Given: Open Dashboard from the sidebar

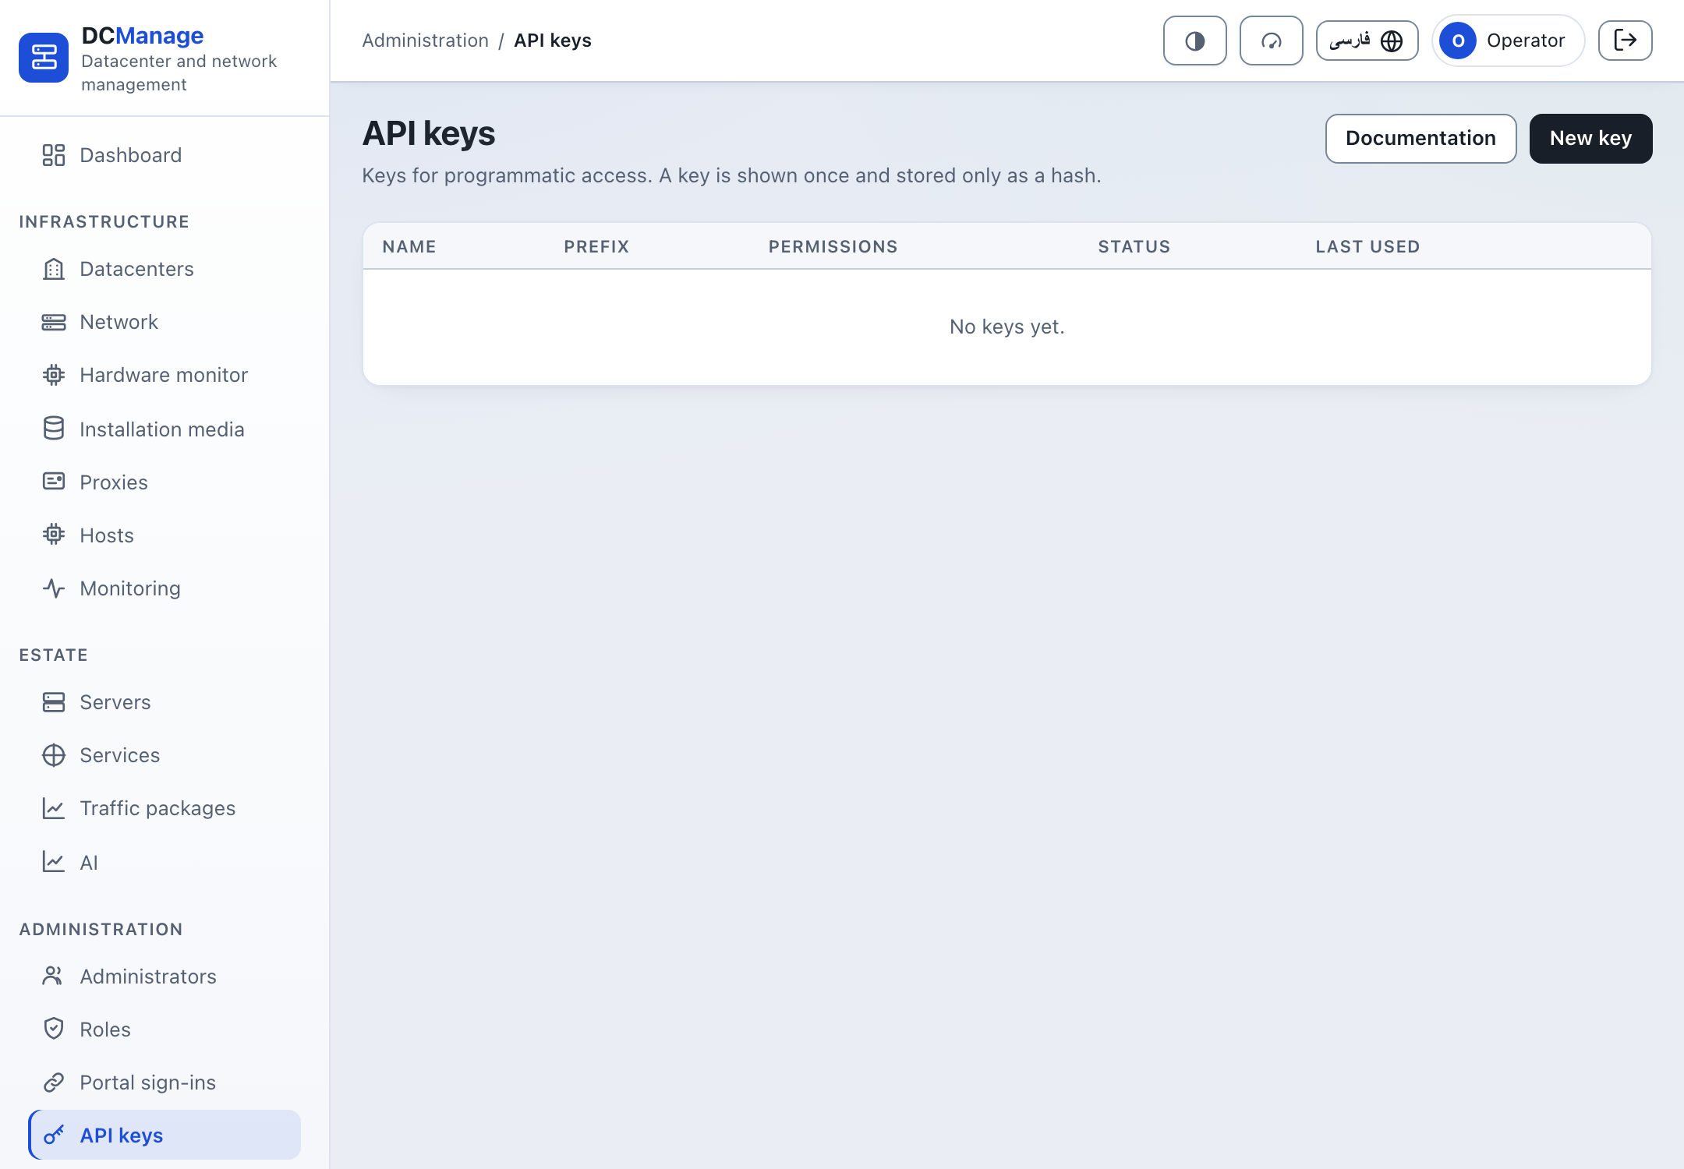Looking at the screenshot, I should click(165, 155).
